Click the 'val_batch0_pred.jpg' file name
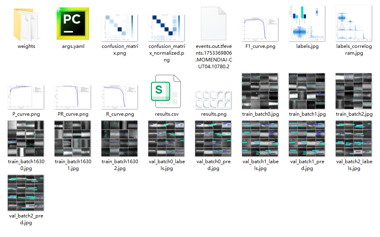Image resolution: width=380 pixels, height=237 pixels. 213,165
